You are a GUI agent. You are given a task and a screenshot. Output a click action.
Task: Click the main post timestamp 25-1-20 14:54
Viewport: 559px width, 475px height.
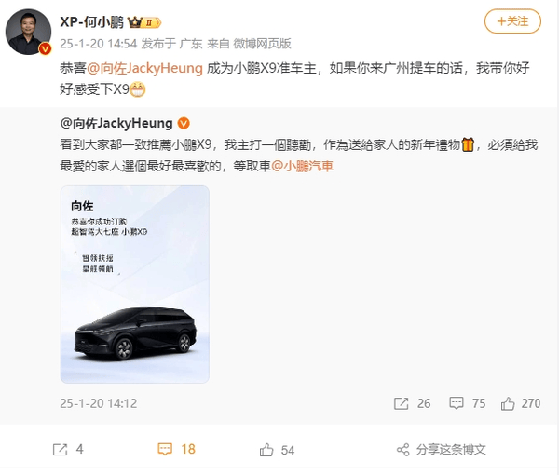coord(99,44)
